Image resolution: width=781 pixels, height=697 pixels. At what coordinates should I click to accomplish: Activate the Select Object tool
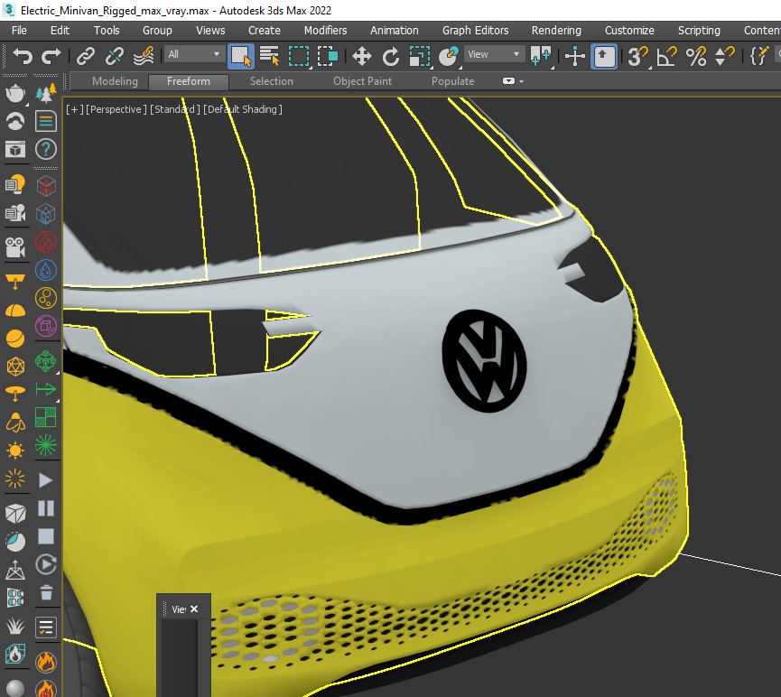[241, 56]
